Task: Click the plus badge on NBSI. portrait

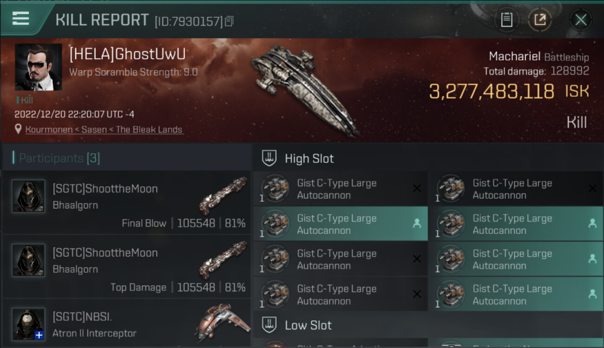Action: (39, 335)
